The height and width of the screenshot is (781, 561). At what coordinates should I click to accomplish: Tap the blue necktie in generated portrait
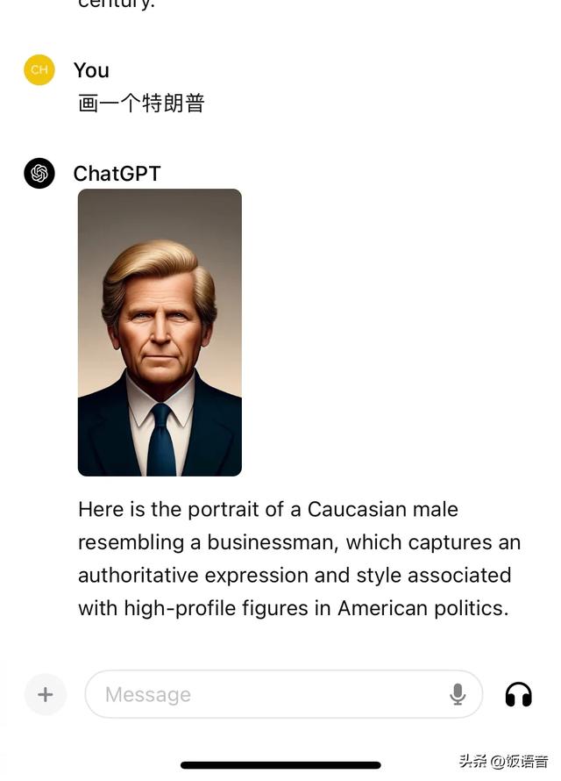(161, 440)
